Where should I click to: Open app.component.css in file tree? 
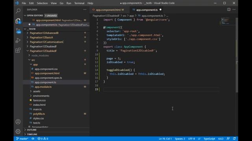pos(46,69)
